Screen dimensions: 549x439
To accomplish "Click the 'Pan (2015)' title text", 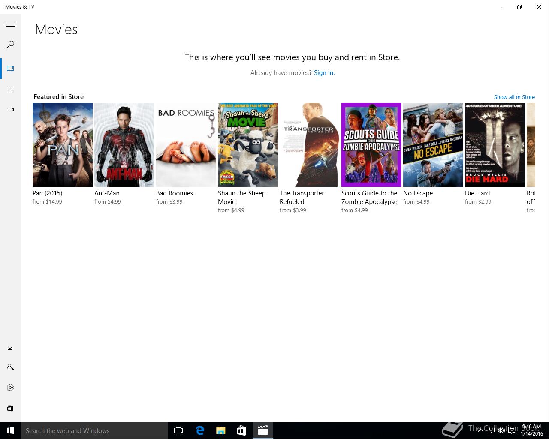I will 48,193.
